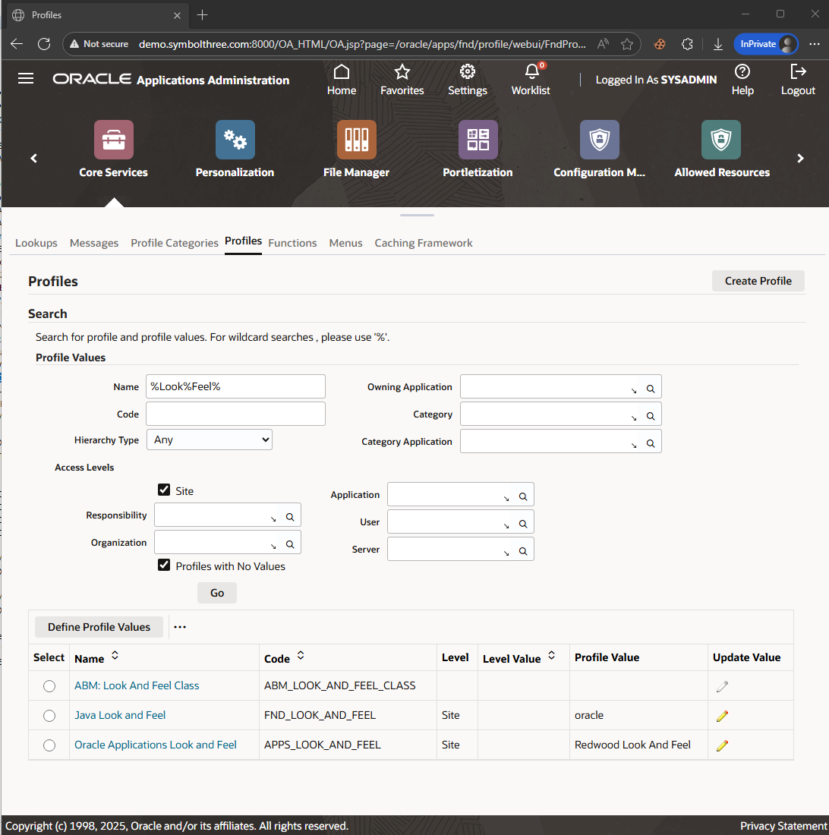Sort results by the Name column
This screenshot has width=829, height=835.
[115, 655]
